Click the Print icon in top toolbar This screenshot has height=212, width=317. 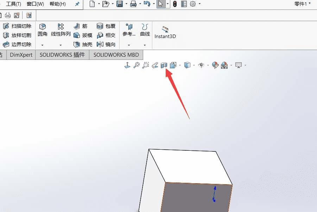(x=133, y=4)
